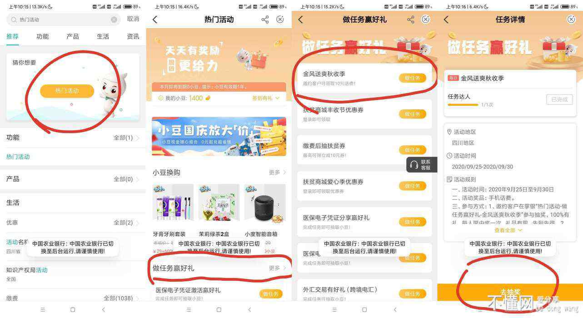Image resolution: width=583 pixels, height=318 pixels.
Task: Clear the search field text
Action: tap(114, 20)
